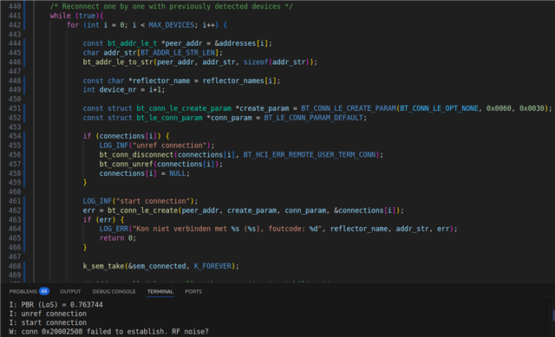
Task: Select line number 454 in the gutter
Action: point(15,136)
